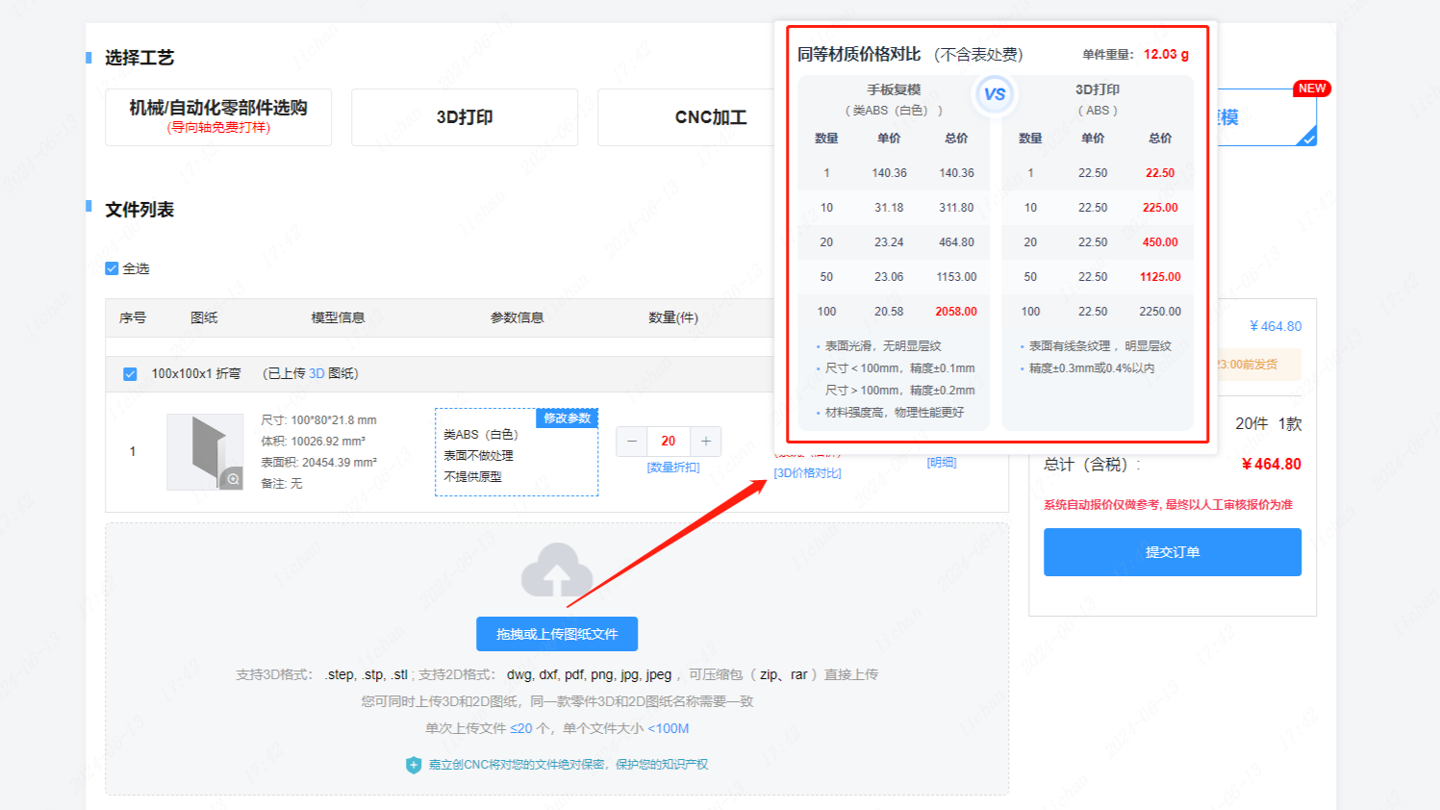
Task: Click the 修改参数 button
Action: (567, 418)
